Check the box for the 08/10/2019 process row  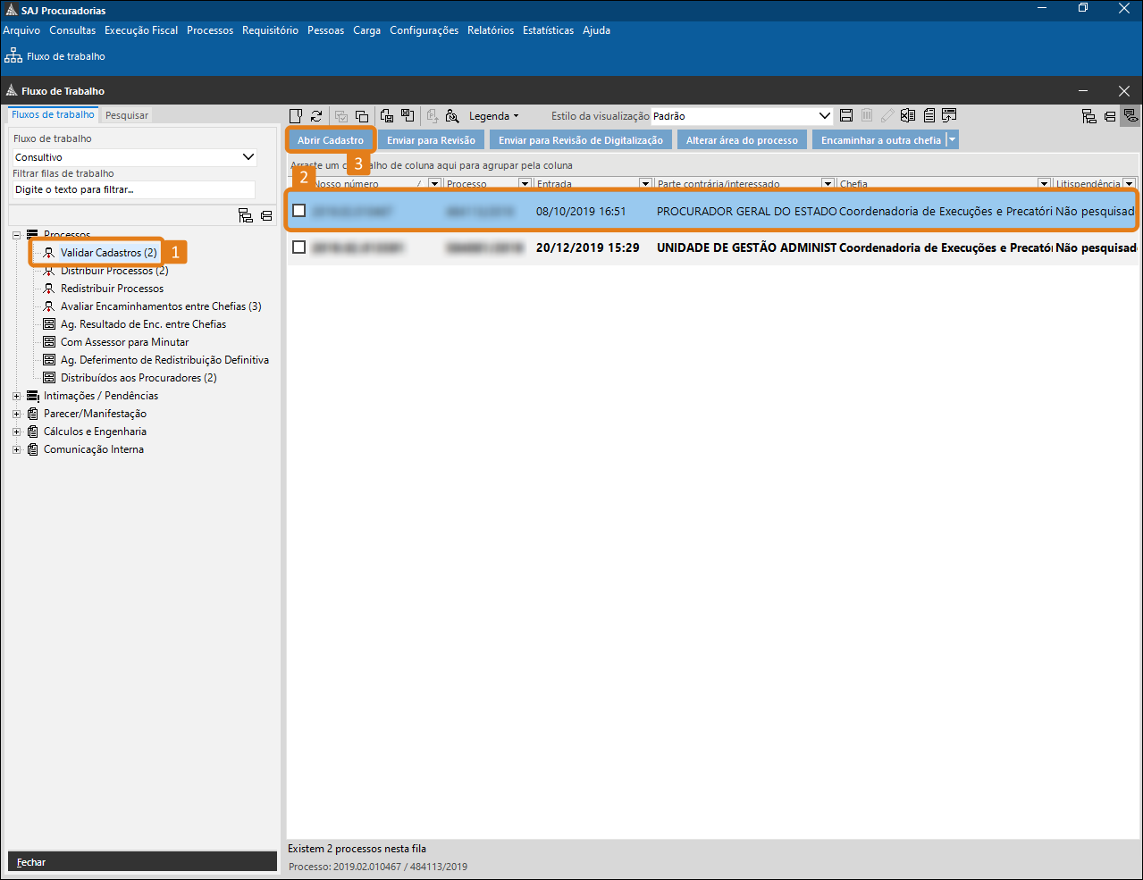[299, 211]
